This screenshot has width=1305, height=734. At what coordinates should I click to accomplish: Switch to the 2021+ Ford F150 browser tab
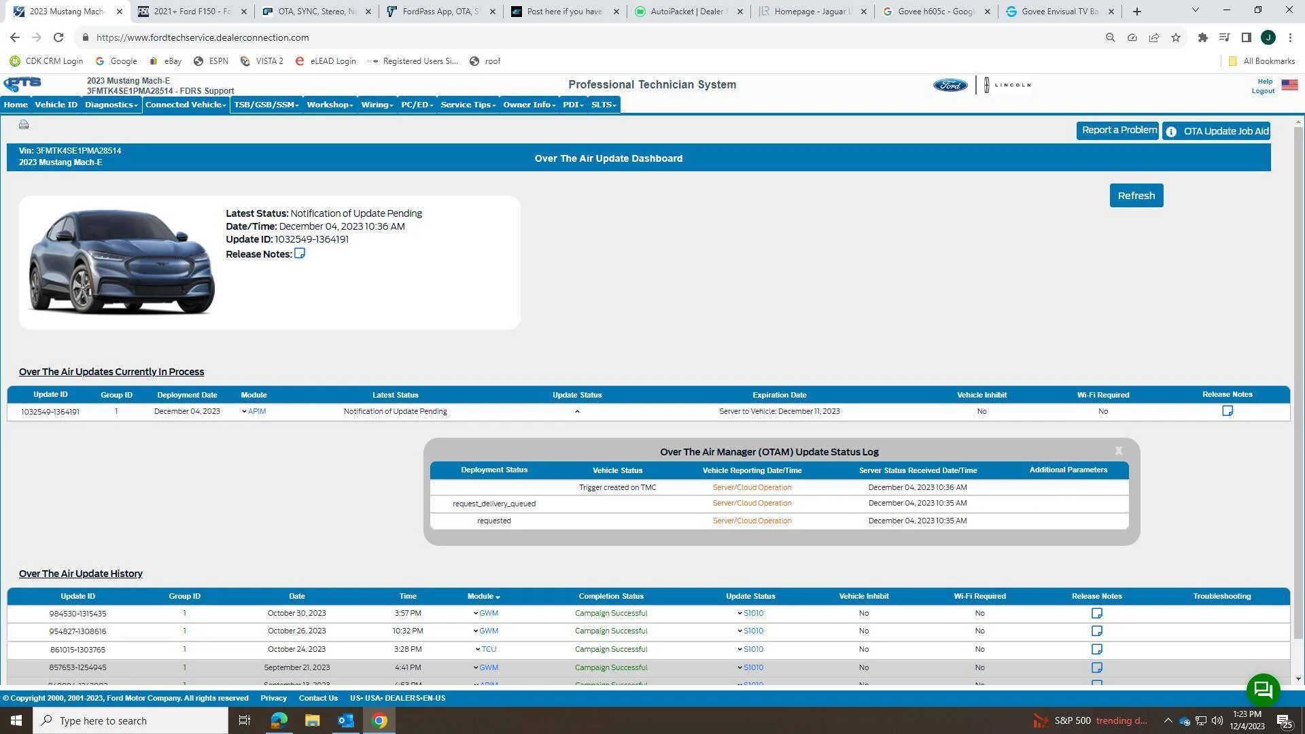(192, 12)
